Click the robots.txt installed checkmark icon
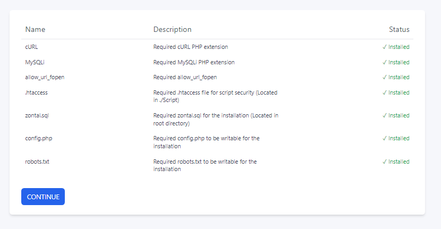The image size is (441, 229). [385, 162]
